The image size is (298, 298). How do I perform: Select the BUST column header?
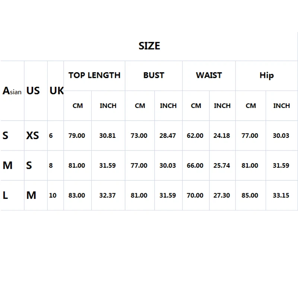(x=154, y=75)
